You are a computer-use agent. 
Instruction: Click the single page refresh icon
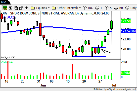11,8
